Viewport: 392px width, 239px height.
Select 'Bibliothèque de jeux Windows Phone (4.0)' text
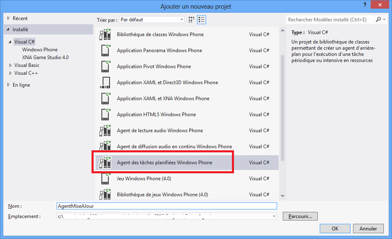click(x=163, y=195)
